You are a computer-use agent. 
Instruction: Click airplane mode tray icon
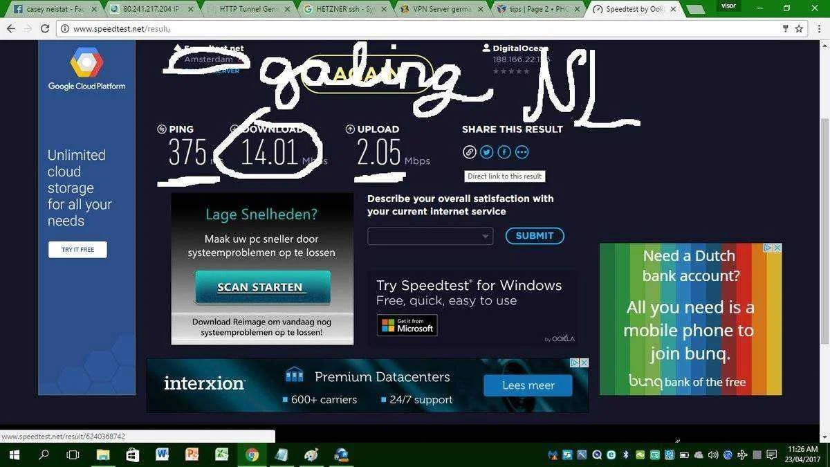point(742,455)
